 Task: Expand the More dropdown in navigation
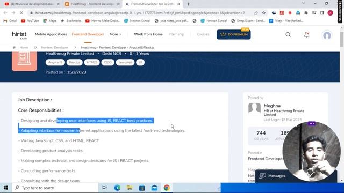(x=116, y=34)
